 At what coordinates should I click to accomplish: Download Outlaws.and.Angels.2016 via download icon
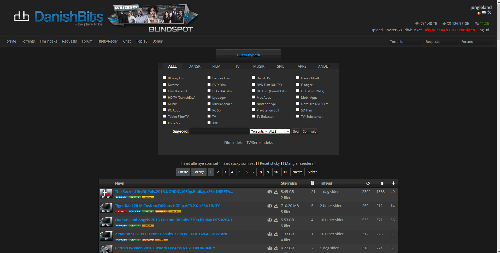[x=276, y=220]
